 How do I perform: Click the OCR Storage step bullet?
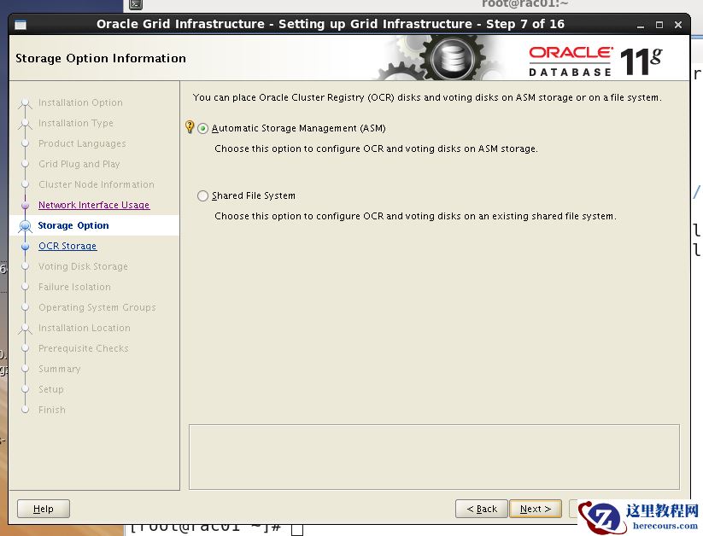(x=25, y=246)
